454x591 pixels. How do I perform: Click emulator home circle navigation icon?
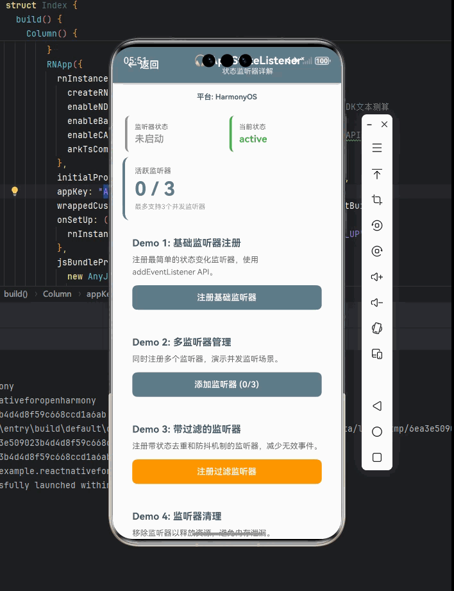[377, 432]
